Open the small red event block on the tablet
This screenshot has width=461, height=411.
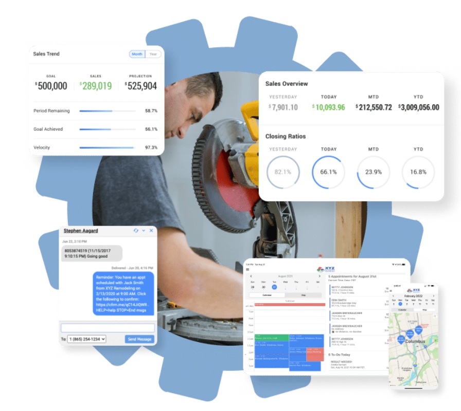pos(315,354)
